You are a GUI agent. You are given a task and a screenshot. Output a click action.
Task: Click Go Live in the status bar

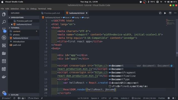tap(136, 98)
